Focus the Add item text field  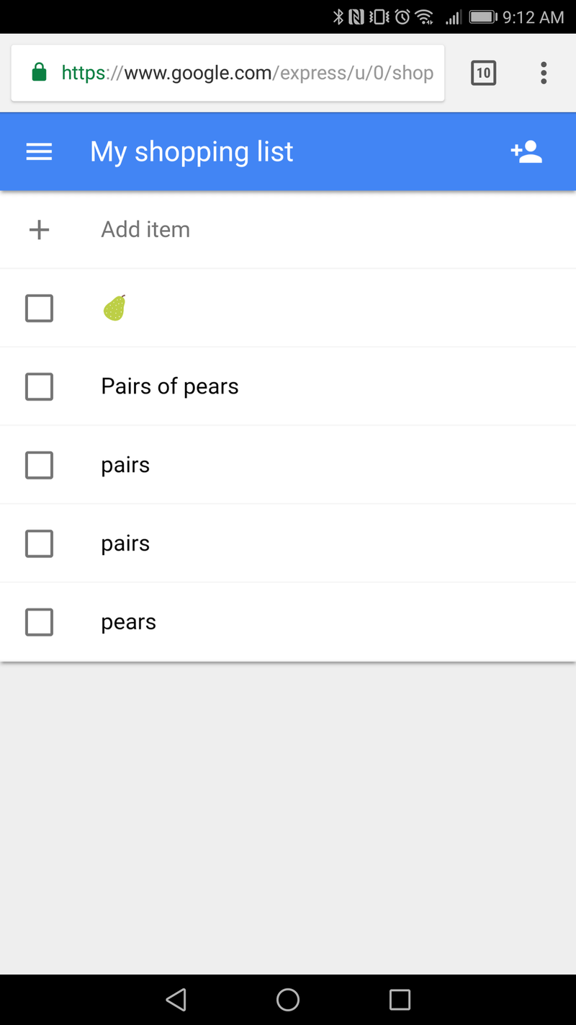pos(145,230)
